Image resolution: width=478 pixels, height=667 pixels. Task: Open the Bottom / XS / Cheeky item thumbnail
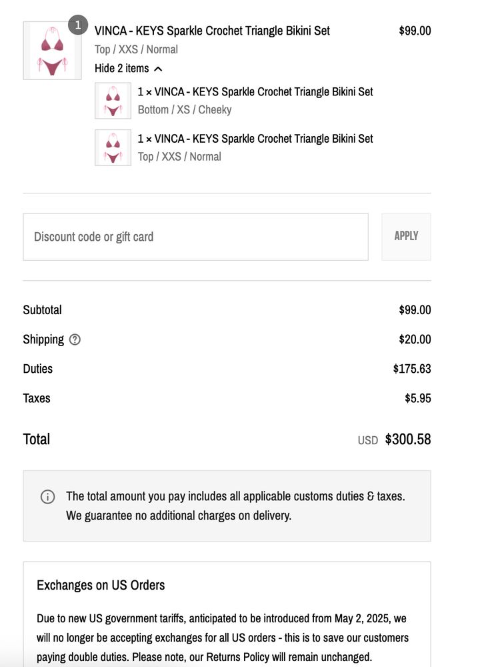(113, 101)
